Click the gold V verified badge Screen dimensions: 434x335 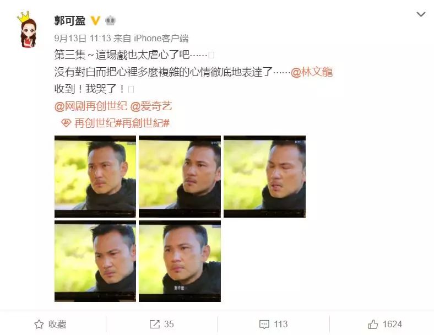click(95, 21)
